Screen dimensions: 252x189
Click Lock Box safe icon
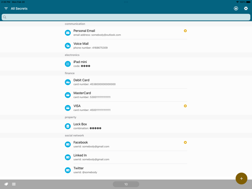(68, 126)
